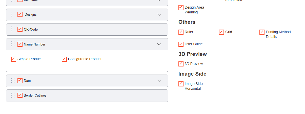The image size is (305, 114).
Task: Collapse the Name Number section chevron
Action: (x=159, y=44)
